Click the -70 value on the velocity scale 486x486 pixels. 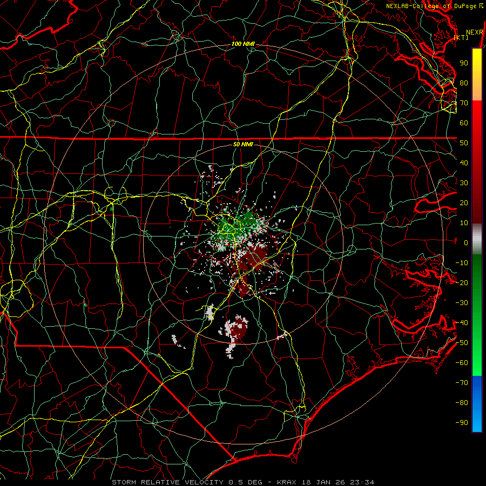[x=462, y=383]
